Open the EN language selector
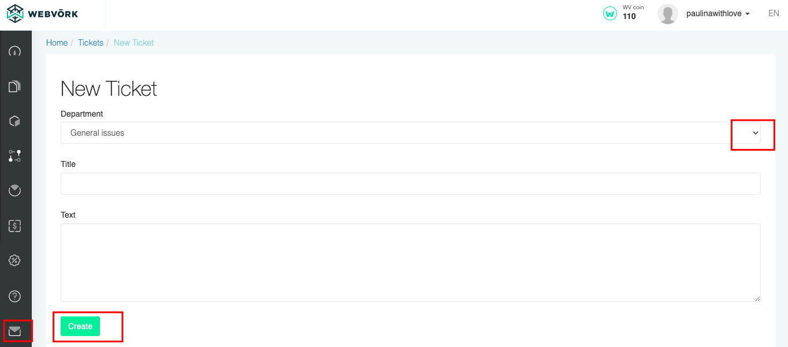 (x=774, y=13)
